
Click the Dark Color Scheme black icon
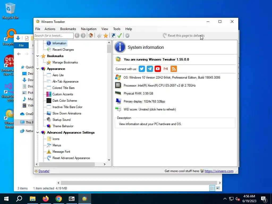point(49,101)
